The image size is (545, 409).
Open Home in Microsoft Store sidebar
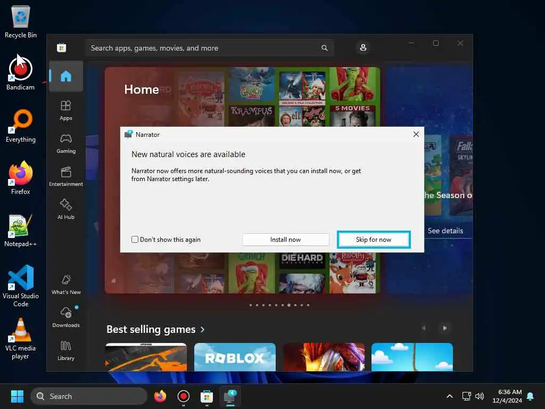click(65, 76)
